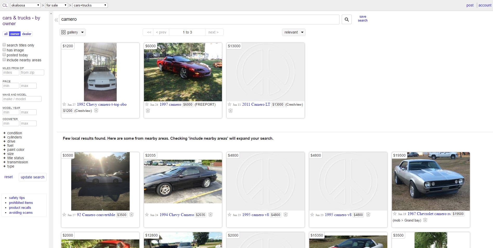This screenshot has height=248, width=493.
Task: Click the 'make / model' input field
Action: click(22, 99)
